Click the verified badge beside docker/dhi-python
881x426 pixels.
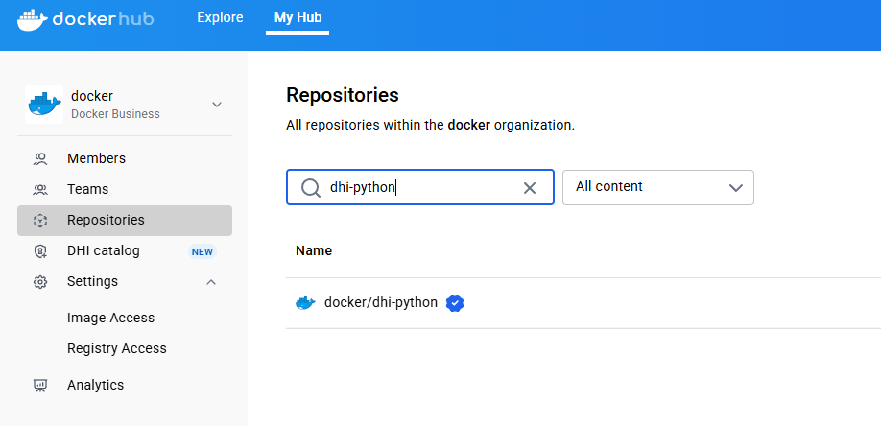(456, 303)
